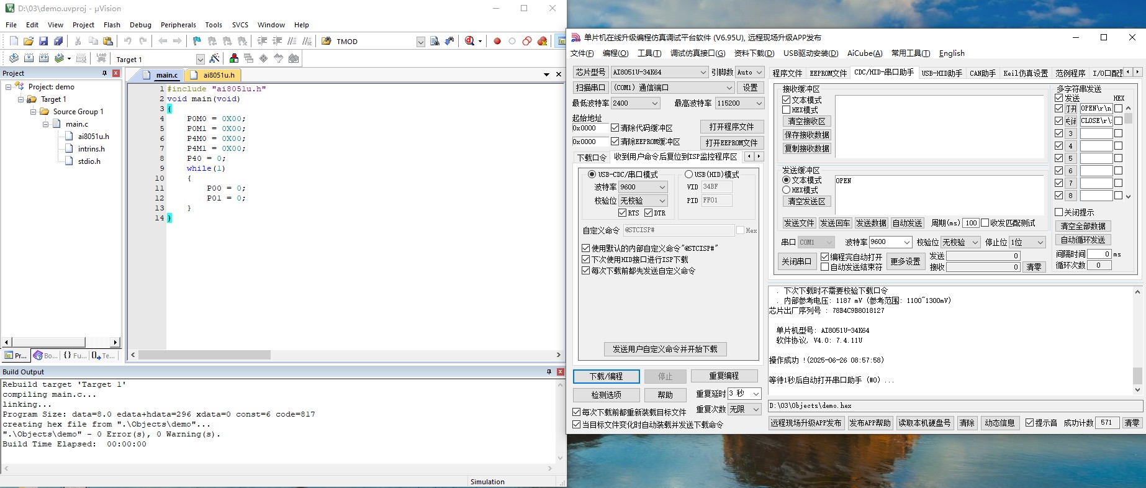Click the Indent selection icon
This screenshot has width=1146, height=488.
click(262, 41)
